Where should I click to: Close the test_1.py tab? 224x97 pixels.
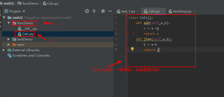point(138,11)
